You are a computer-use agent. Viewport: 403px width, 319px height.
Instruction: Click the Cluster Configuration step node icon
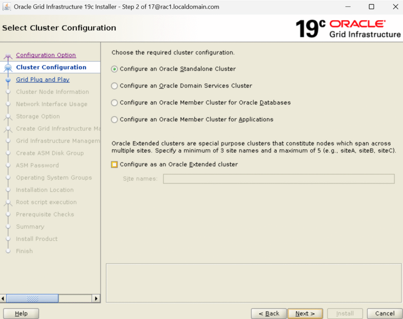click(x=8, y=68)
